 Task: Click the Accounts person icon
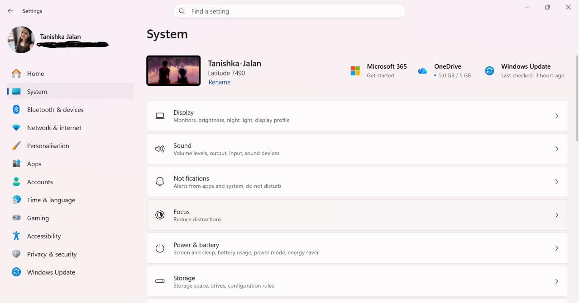tap(16, 182)
